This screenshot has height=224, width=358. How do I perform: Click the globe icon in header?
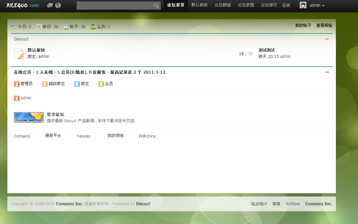[58, 5]
